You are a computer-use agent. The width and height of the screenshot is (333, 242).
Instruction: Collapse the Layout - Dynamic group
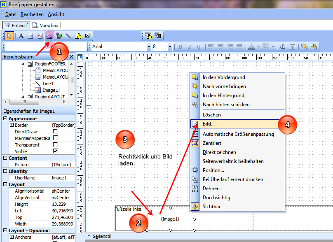(x=5, y=230)
